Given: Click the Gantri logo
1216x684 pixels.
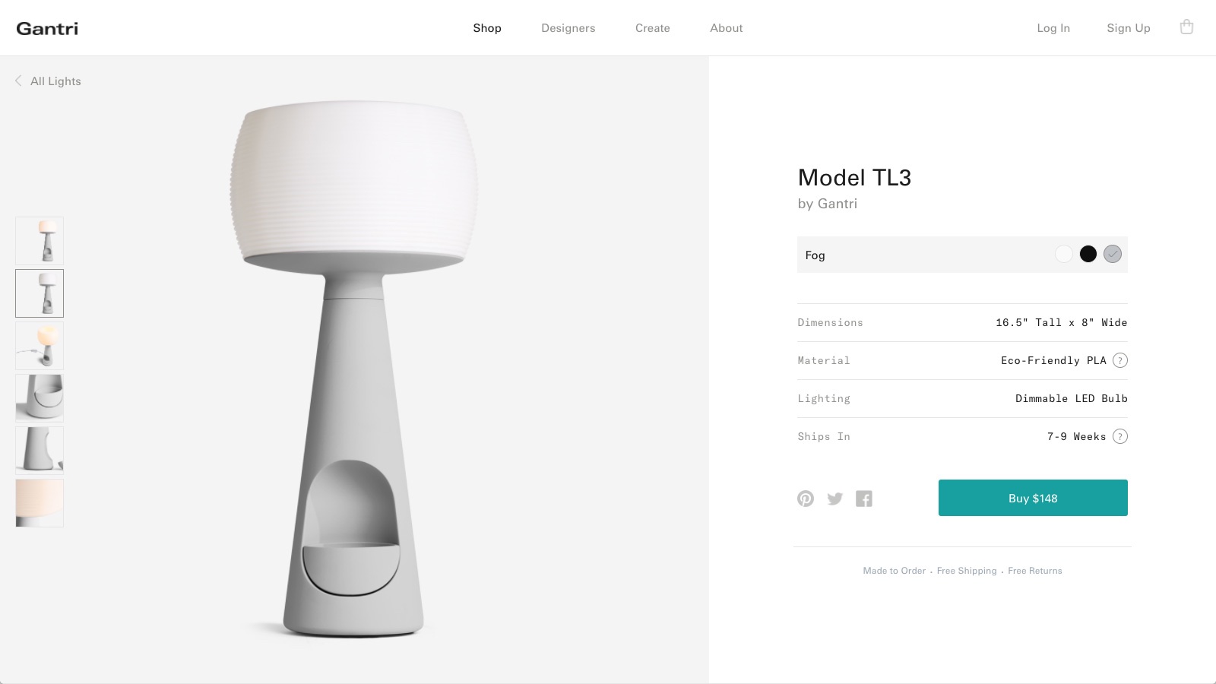Looking at the screenshot, I should click(47, 28).
